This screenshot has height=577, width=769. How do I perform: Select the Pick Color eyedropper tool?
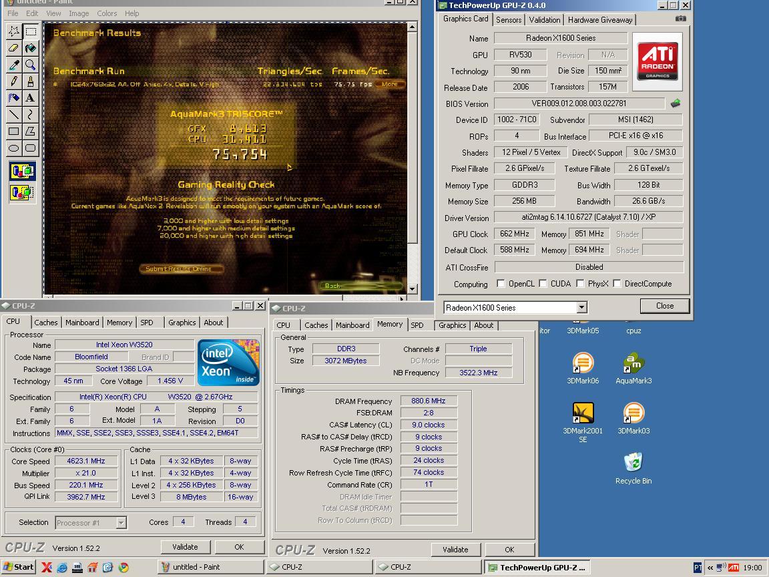coord(14,65)
